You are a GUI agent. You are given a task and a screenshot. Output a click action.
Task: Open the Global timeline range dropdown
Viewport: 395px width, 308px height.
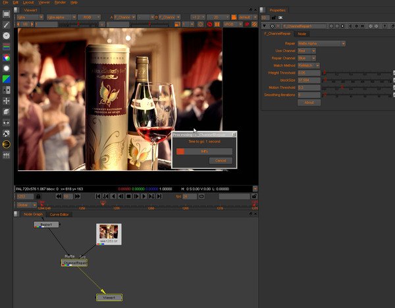[26, 205]
